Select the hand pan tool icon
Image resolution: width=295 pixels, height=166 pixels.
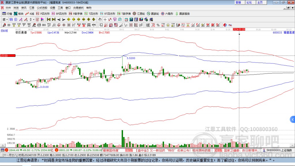tap(100, 20)
